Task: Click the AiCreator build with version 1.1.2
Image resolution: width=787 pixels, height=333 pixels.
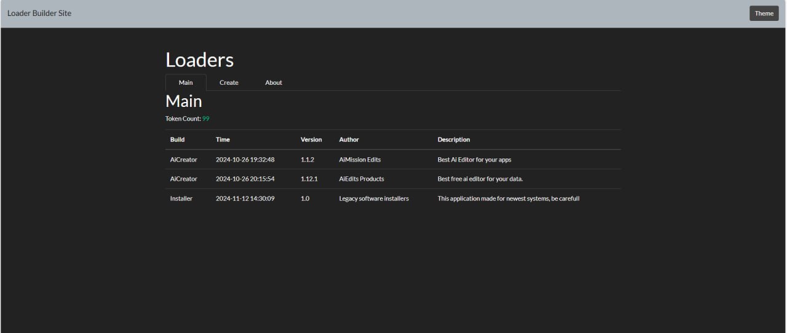Action: [184, 160]
